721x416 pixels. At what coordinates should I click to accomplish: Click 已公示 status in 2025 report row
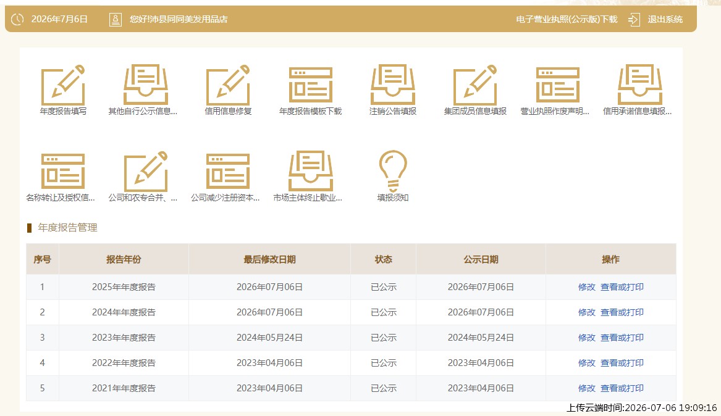(384, 287)
